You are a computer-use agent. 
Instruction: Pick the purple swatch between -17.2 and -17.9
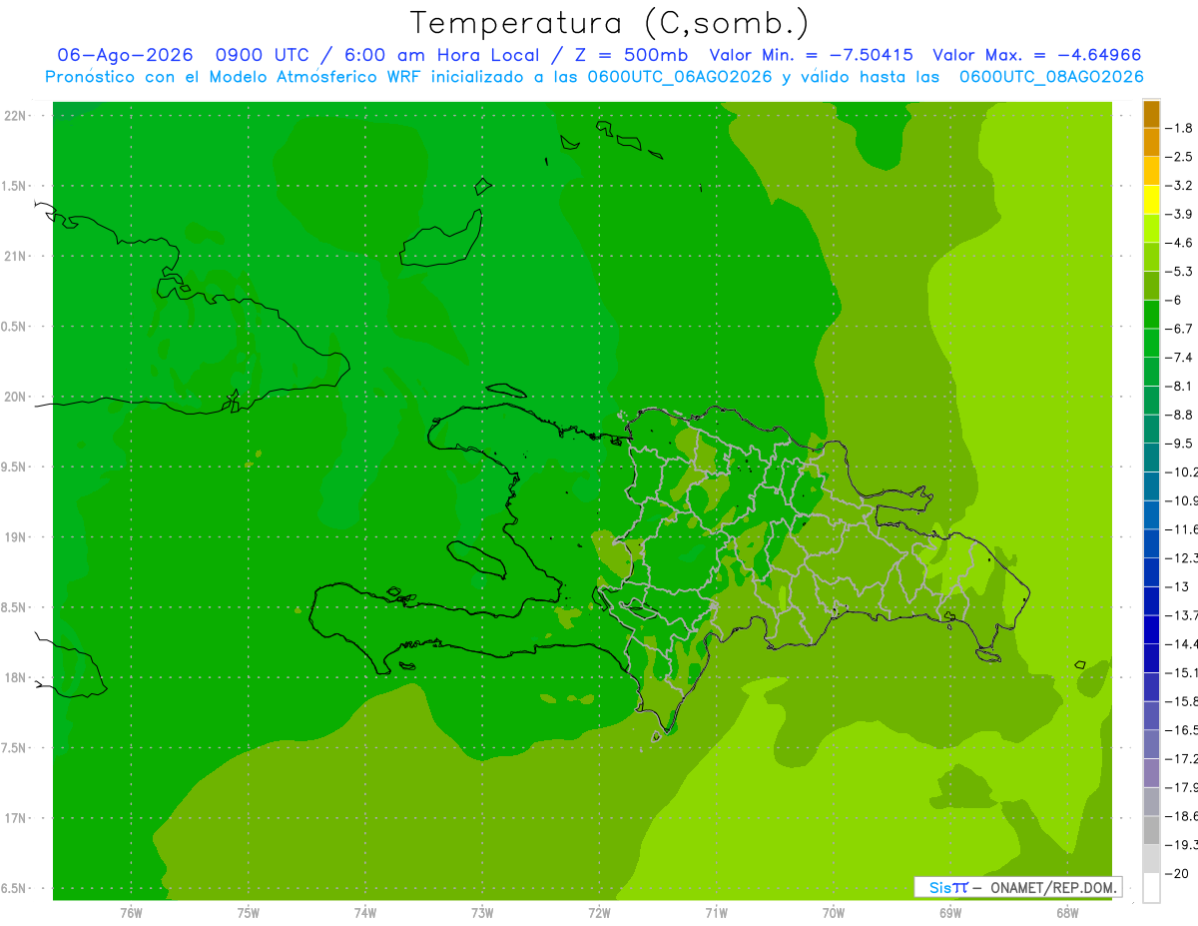coord(1151,773)
